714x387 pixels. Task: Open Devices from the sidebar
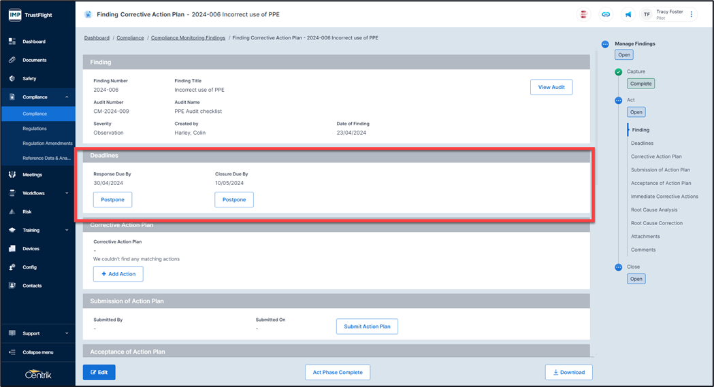[31, 248]
